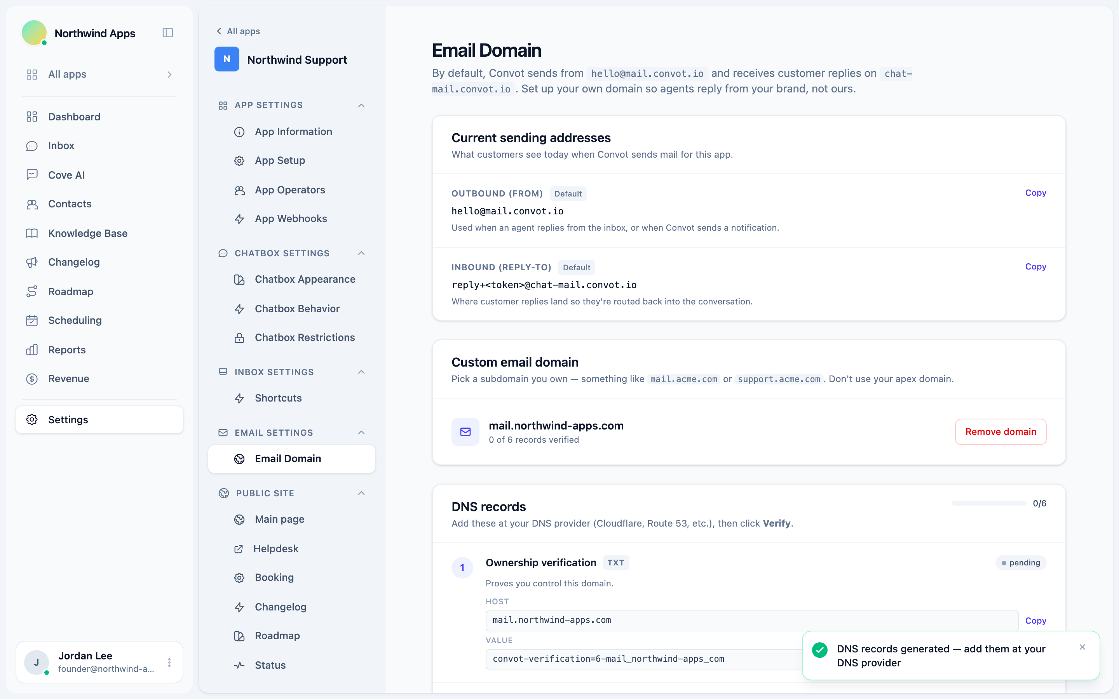Collapse the sidebar using the panel icon
The height and width of the screenshot is (699, 1119).
tap(168, 33)
